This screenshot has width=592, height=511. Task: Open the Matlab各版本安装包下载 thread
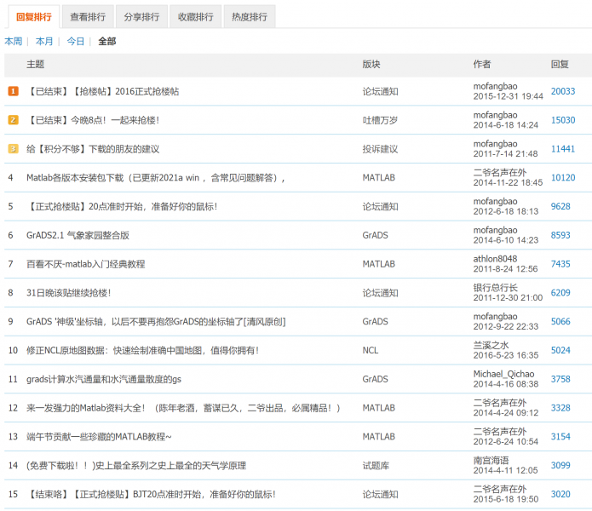pos(153,178)
